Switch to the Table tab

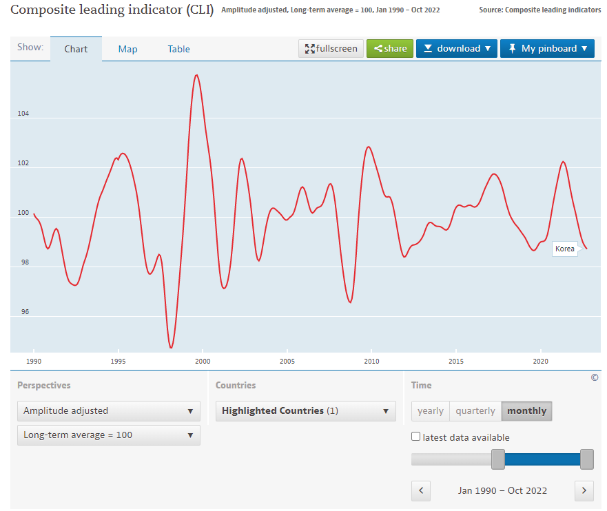pyautogui.click(x=178, y=49)
